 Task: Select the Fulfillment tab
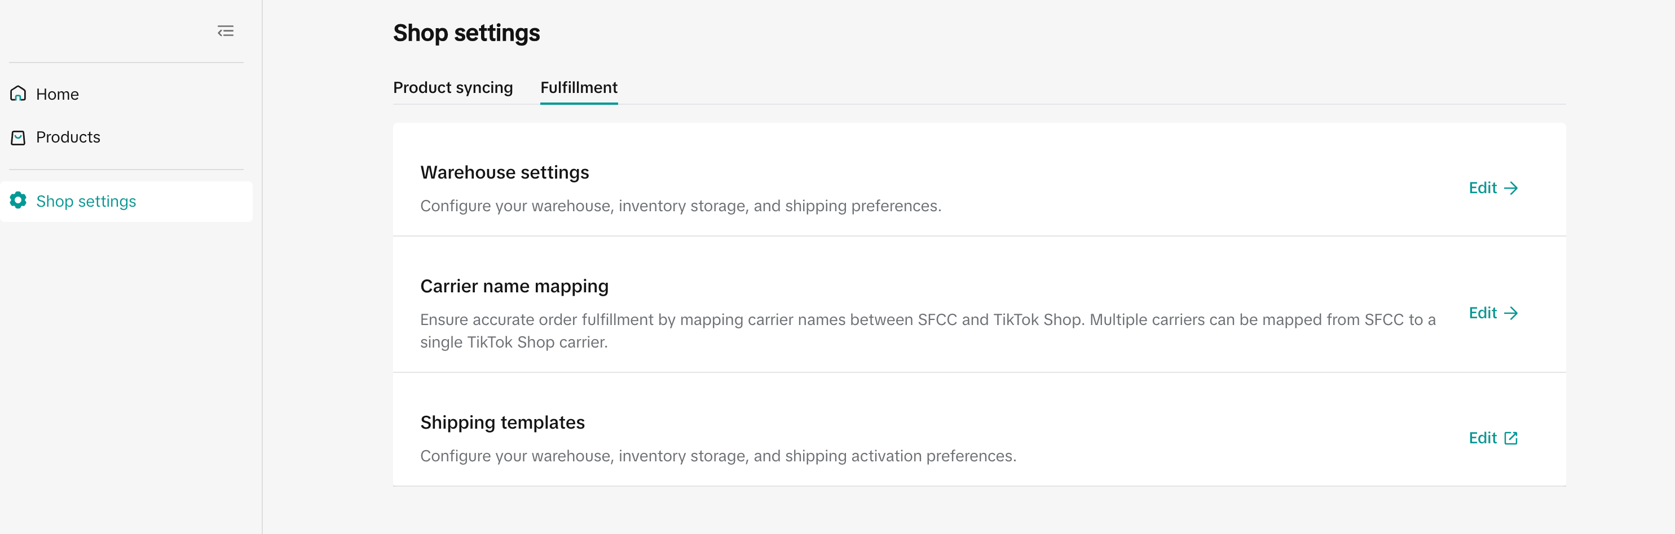[579, 88]
